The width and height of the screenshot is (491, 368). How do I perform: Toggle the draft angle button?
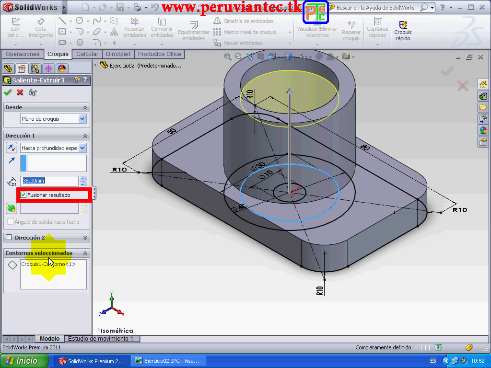click(12, 208)
